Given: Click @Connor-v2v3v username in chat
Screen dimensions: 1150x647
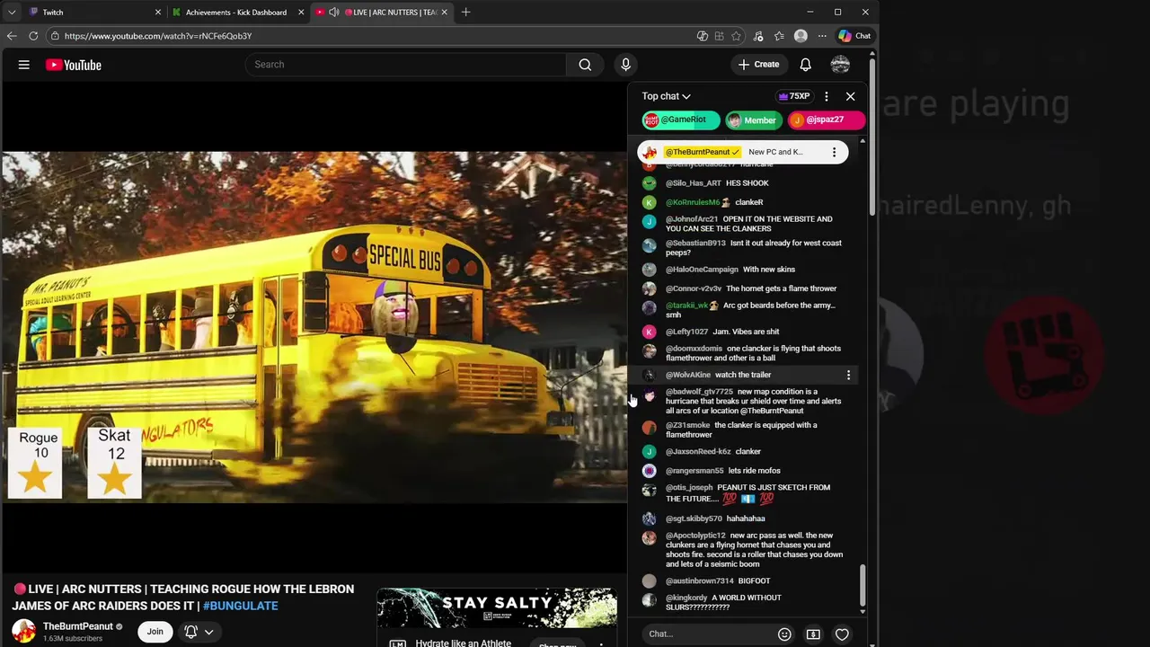Looking at the screenshot, I should click(x=694, y=288).
